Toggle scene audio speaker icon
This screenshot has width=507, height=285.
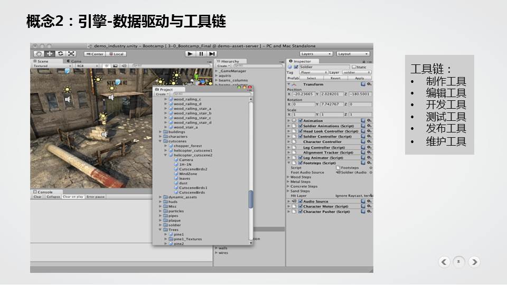(124, 66)
